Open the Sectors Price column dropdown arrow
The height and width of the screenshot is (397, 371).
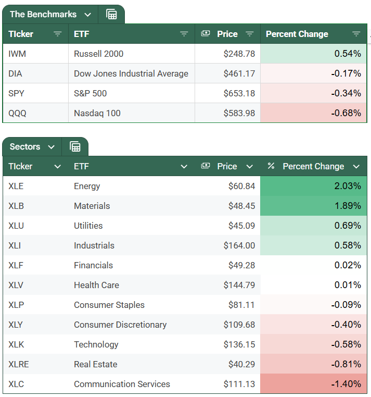249,167
